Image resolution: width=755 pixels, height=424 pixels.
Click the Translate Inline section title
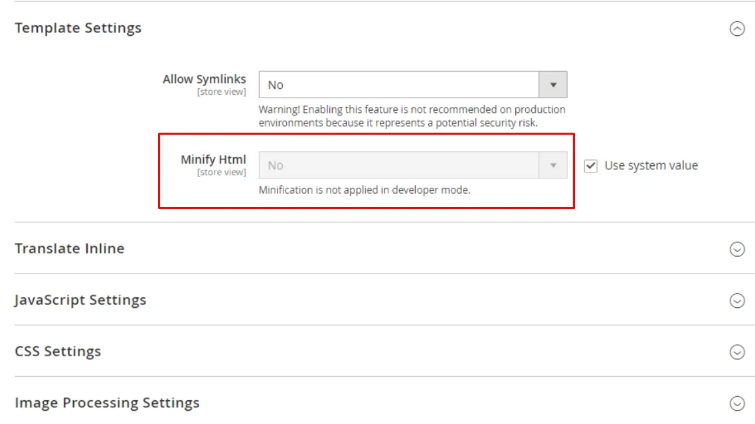tap(70, 248)
